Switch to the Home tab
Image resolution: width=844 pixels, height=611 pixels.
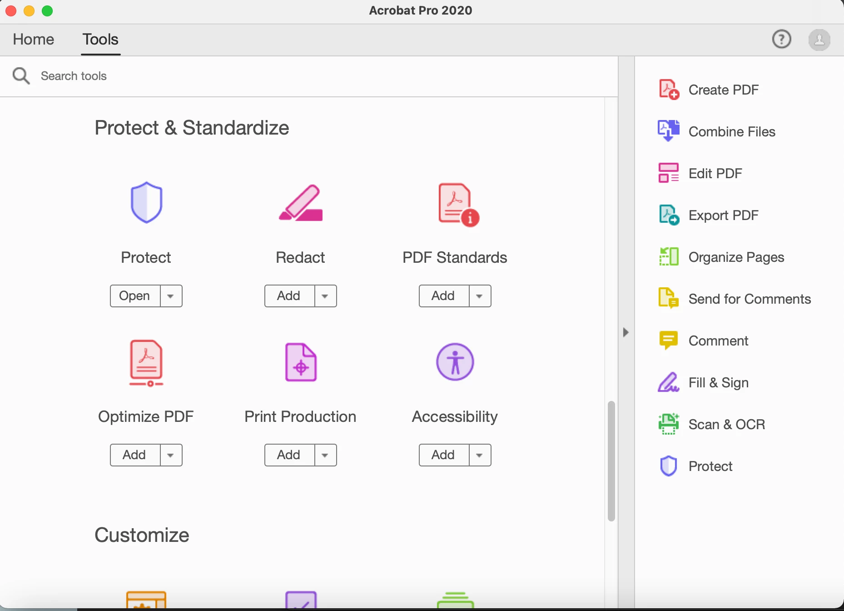point(34,39)
